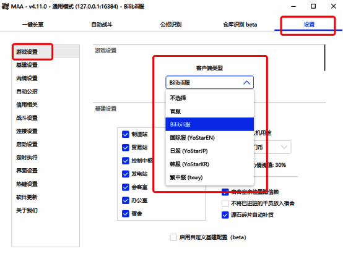Uncheck the 宿舍 checkbox
The image size is (343, 259).
click(126, 213)
